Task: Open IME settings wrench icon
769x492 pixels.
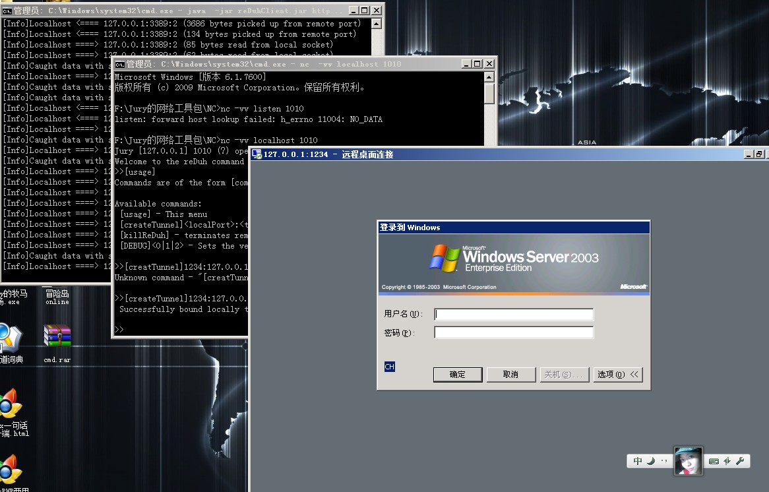Action: [740, 461]
